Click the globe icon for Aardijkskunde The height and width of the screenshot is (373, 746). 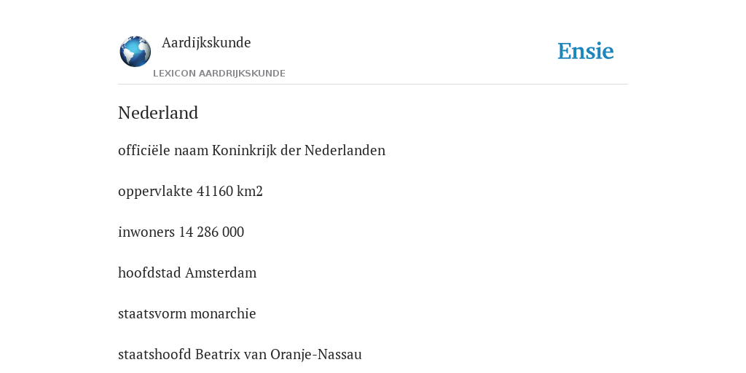coord(135,52)
